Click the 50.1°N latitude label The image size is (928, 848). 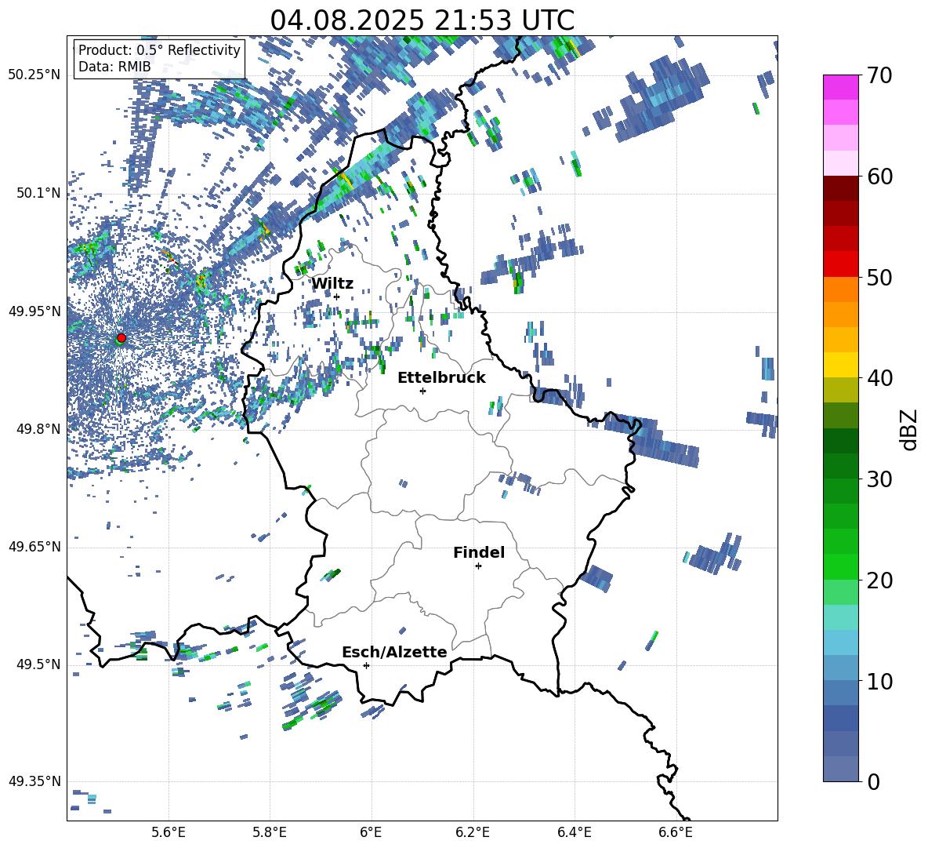pos(39,193)
